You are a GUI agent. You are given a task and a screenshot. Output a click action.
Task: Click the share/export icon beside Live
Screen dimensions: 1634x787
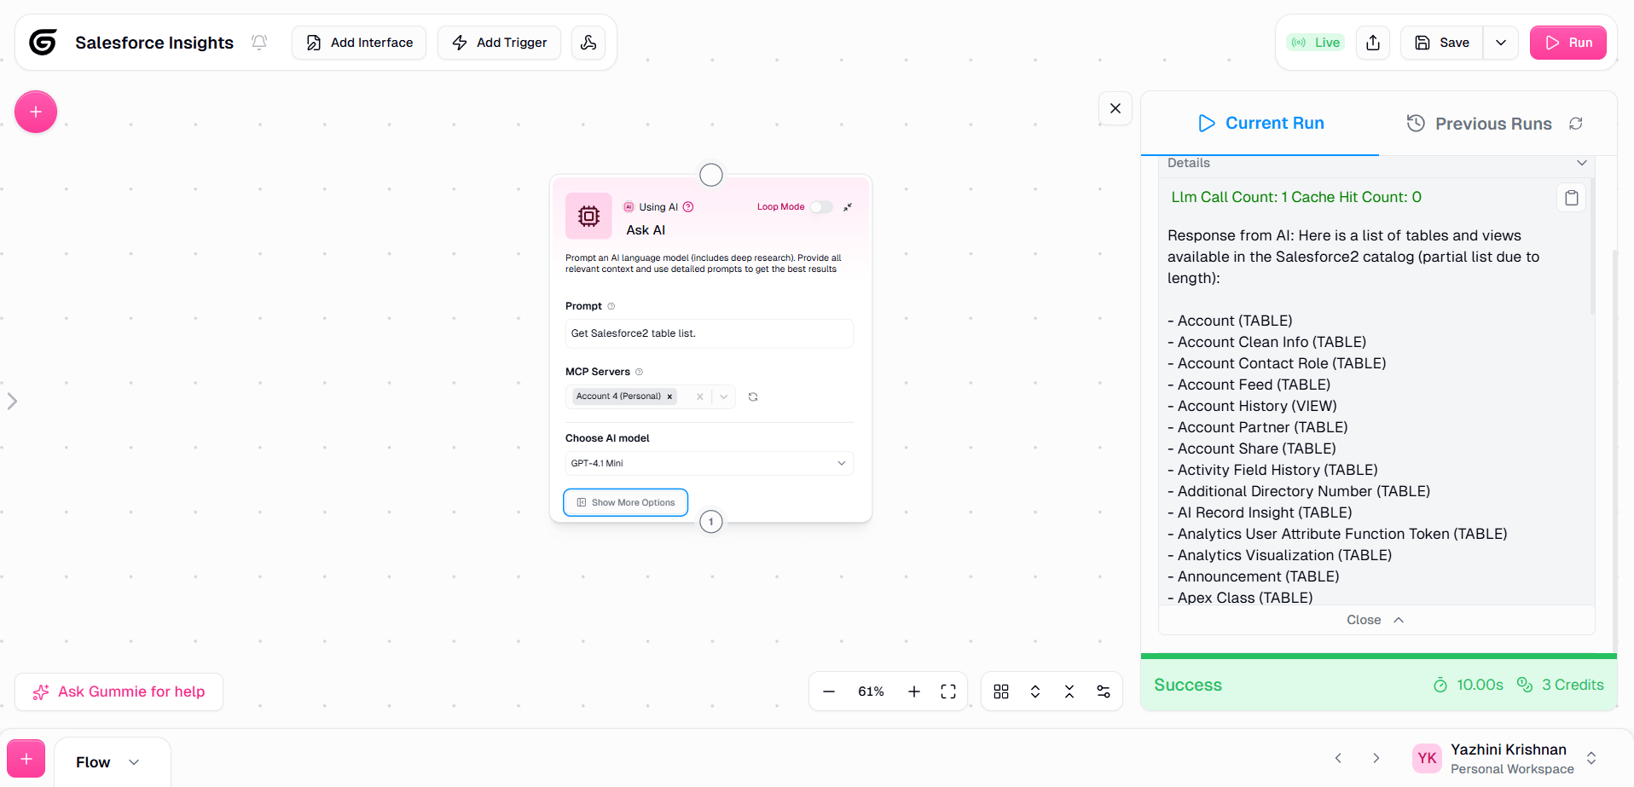(x=1373, y=43)
